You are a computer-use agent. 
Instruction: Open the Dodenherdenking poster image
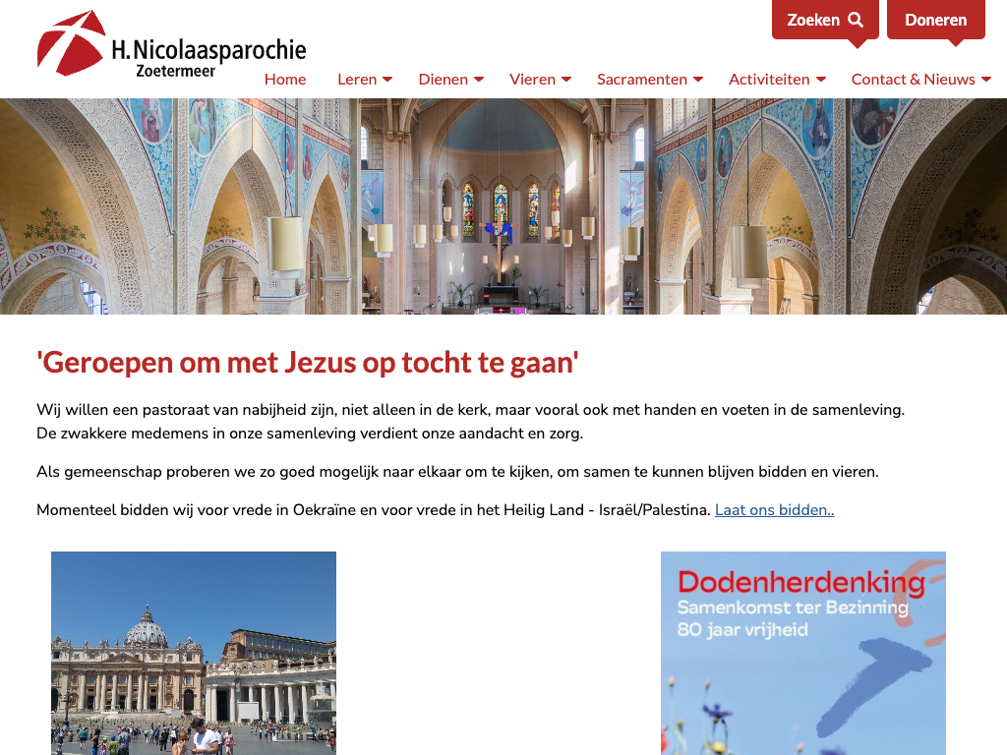(802, 653)
